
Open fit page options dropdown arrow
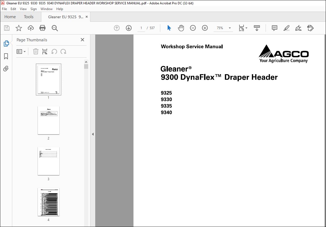click(x=246, y=28)
